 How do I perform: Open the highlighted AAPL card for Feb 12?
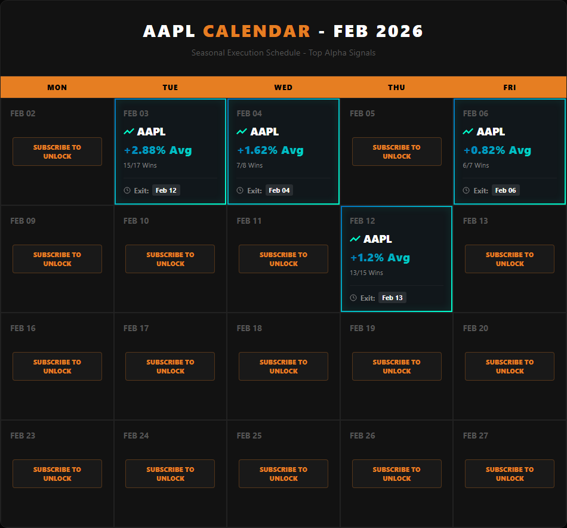(396, 258)
